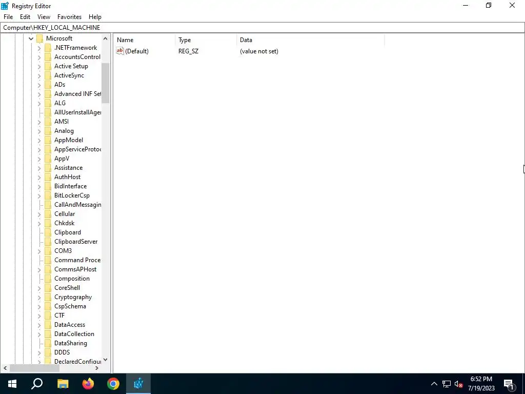Select the BidInterface folder icon
The image size is (525, 394).
(x=48, y=186)
